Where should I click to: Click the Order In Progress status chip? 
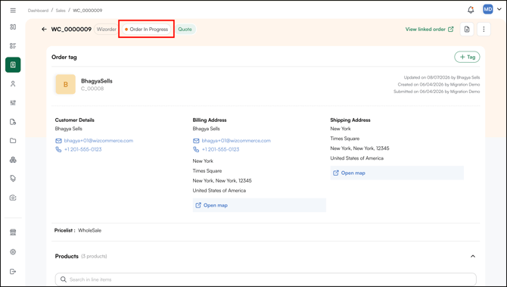(x=147, y=29)
